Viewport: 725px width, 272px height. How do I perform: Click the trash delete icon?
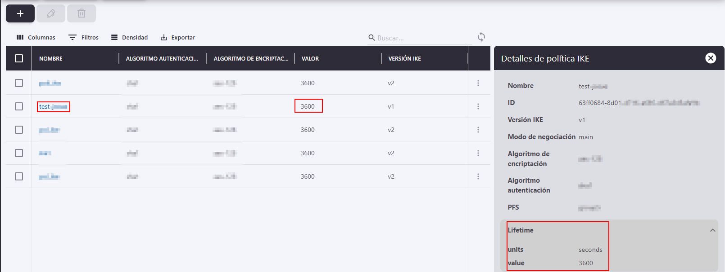tap(82, 13)
